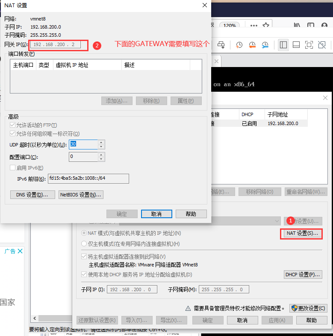The width and height of the screenshot is (333, 336).
Task: Click 帮助 in NAT 设置 dialog
Action: 191,214
